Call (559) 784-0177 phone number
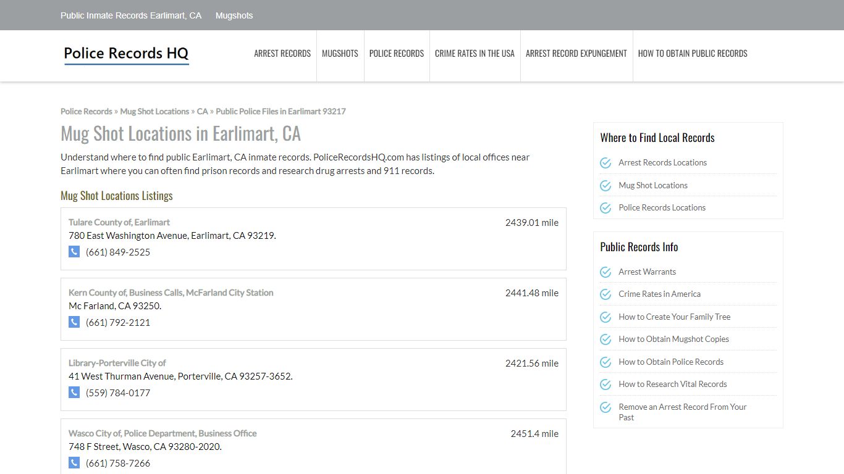Image resolution: width=844 pixels, height=474 pixels. [118, 393]
